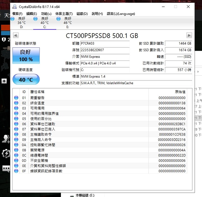Click raw value 00000003597CA
The image size is (202, 197).
pos(172,129)
